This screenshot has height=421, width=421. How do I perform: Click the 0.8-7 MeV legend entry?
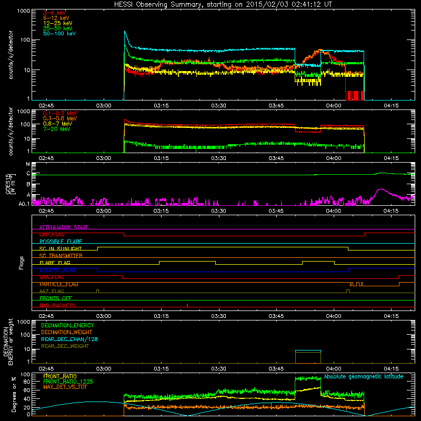[57, 124]
